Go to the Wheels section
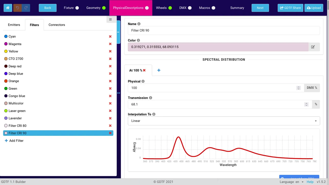This screenshot has height=185, width=329. [x=164, y=8]
